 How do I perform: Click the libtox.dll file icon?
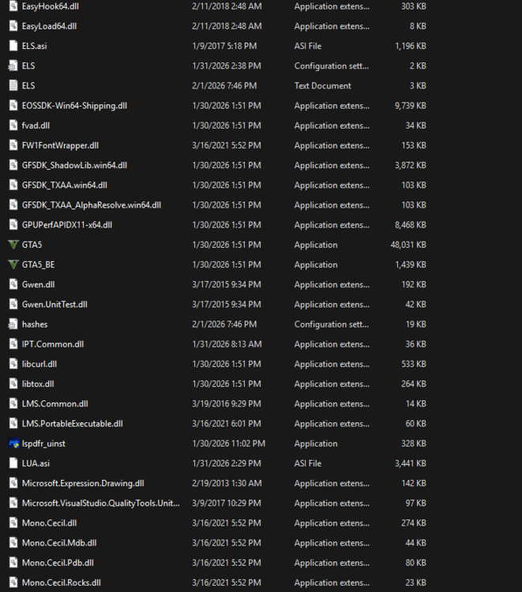[x=13, y=384]
